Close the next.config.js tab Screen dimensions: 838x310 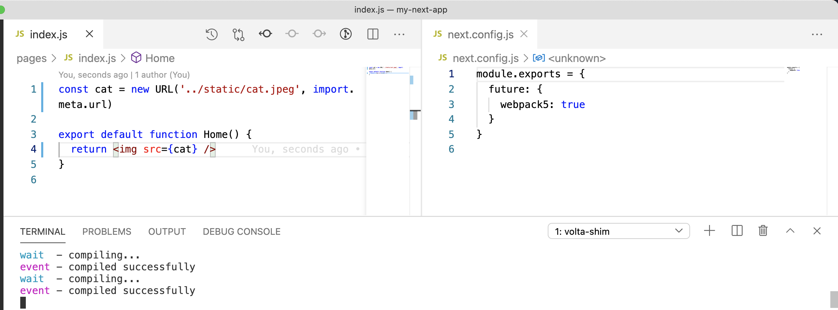(x=524, y=34)
